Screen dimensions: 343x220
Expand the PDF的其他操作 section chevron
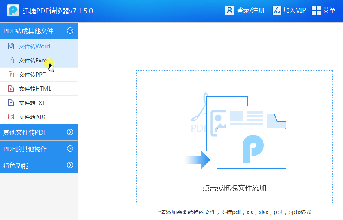coord(70,148)
